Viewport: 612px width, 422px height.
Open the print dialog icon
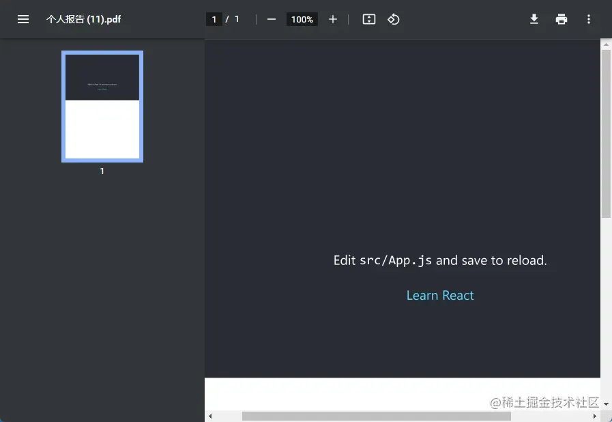tap(562, 19)
